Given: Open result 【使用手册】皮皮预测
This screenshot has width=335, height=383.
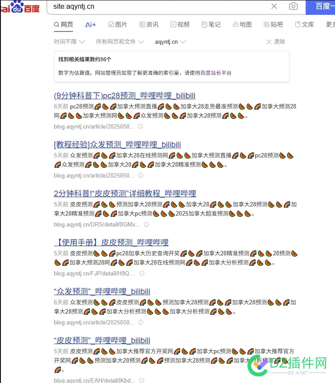Looking at the screenshot, I should click(111, 243).
